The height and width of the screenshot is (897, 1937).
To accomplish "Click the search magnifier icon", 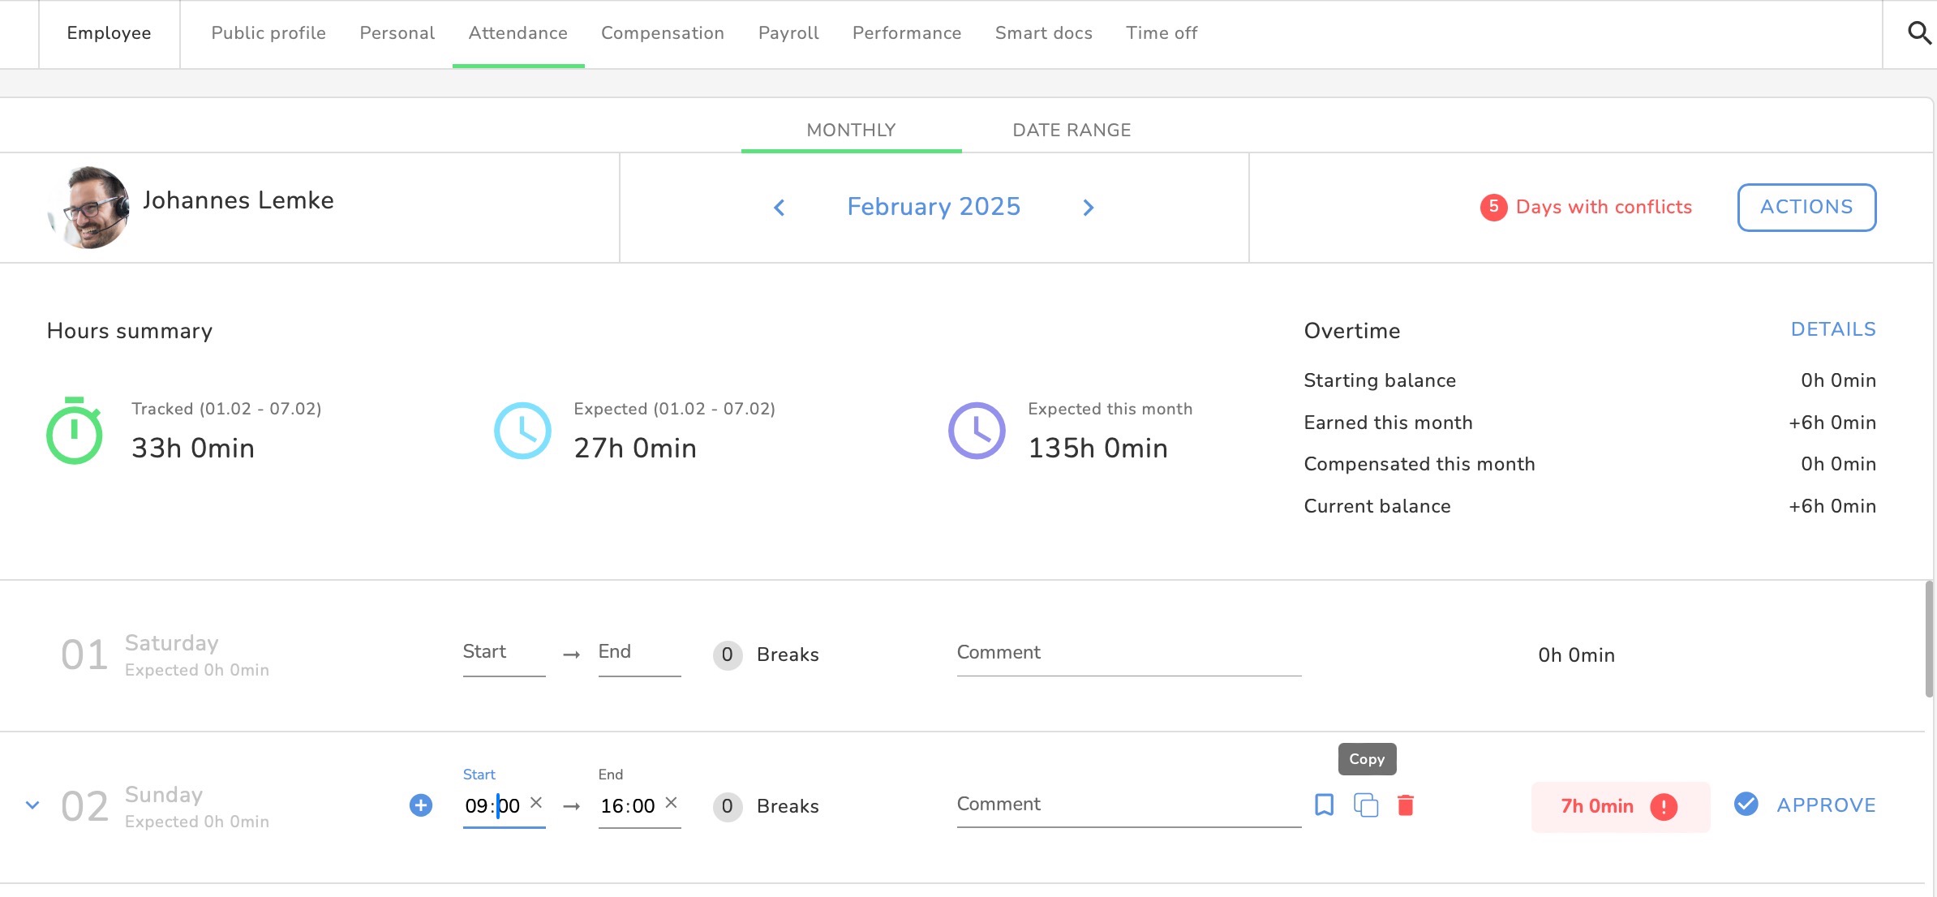I will [x=1918, y=33].
